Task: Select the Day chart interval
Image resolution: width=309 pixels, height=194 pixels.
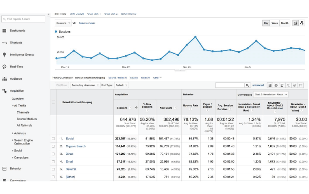Action: pos(266,23)
